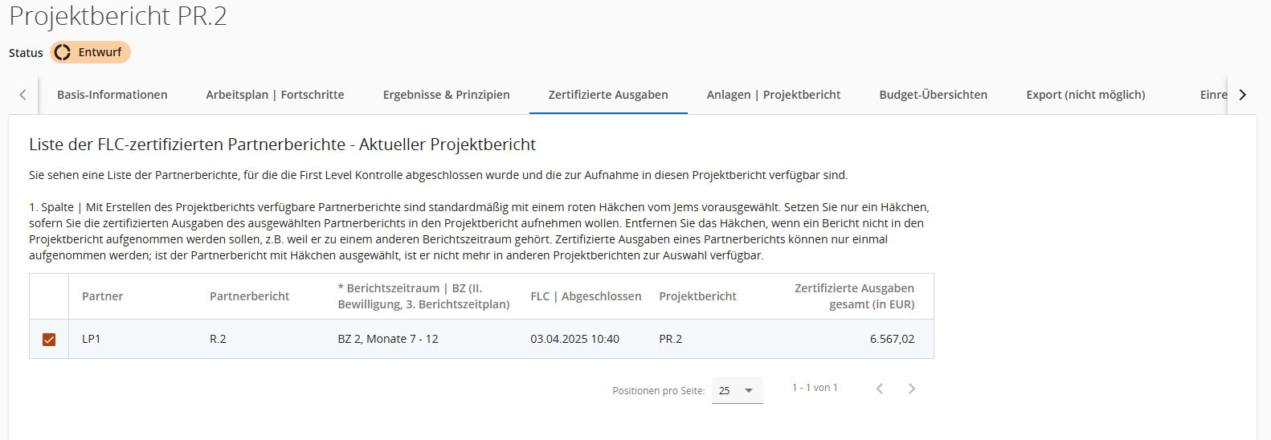
Task: Click the FLC | Abgeschlossen column header
Action: (586, 296)
